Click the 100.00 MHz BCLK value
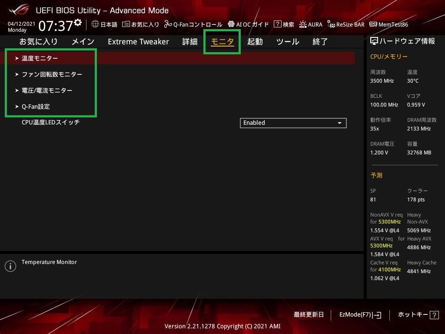 point(384,105)
